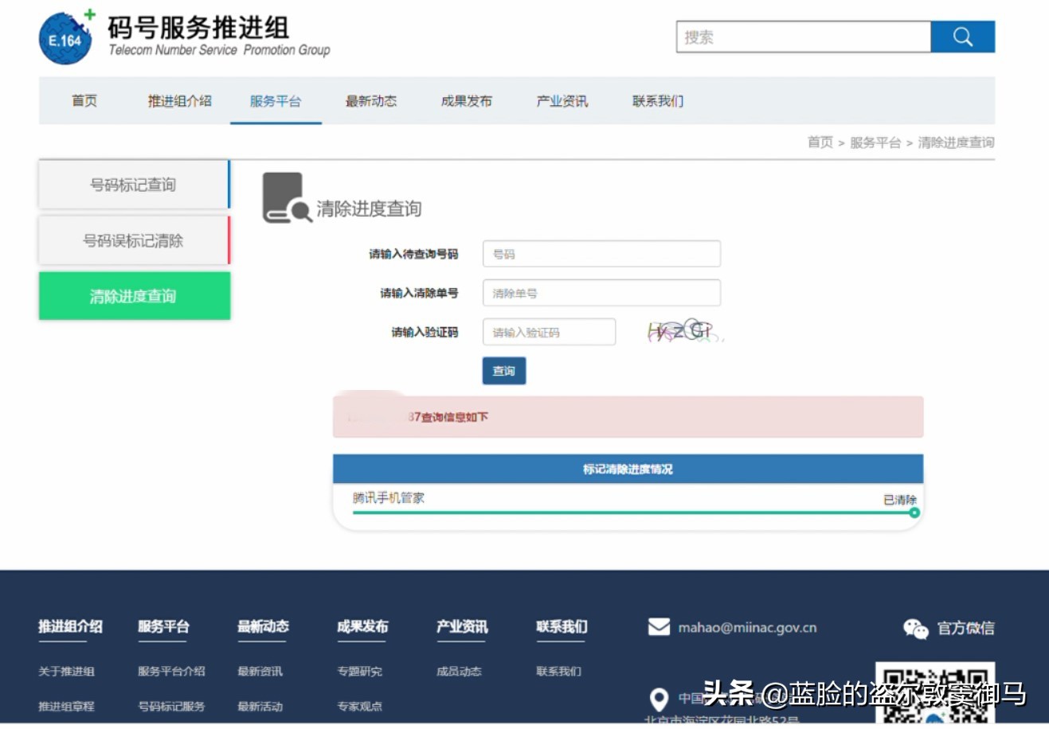This screenshot has width=1049, height=729.
Task: Open the 首页 navigation item
Action: pos(83,100)
